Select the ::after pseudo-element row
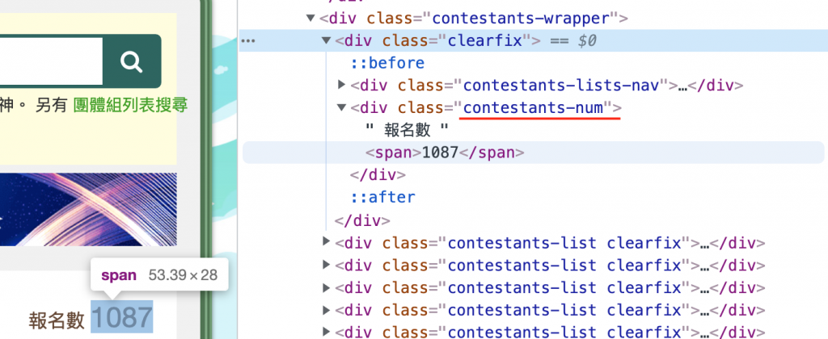This screenshot has height=339, width=828. click(x=383, y=197)
